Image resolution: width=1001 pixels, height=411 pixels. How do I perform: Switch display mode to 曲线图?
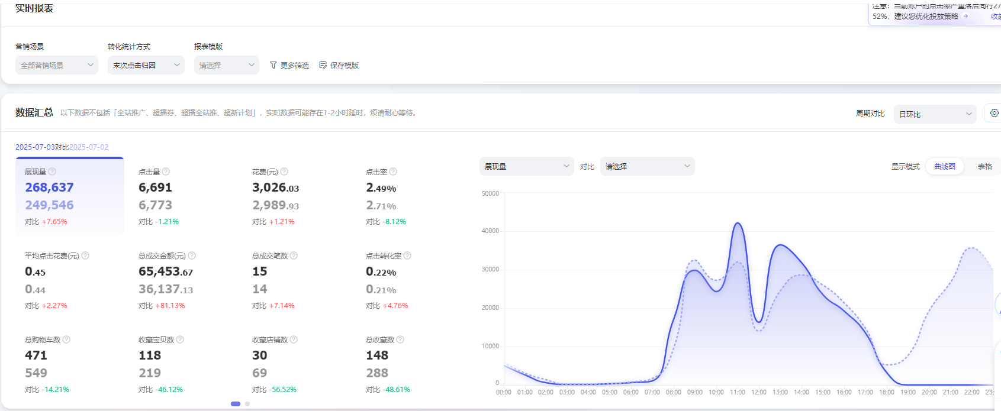[944, 167]
